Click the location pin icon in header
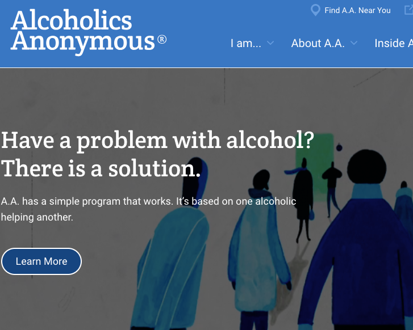Screen dimensions: 413x330 [315, 10]
